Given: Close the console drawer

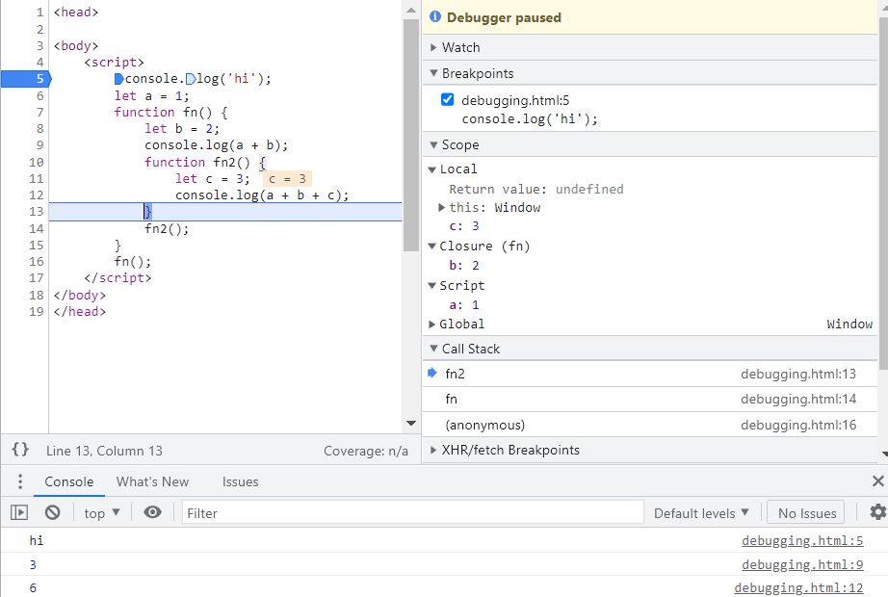Looking at the screenshot, I should coord(877,480).
